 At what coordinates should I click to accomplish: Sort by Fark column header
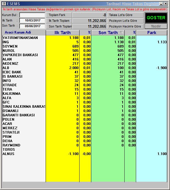[152, 33]
